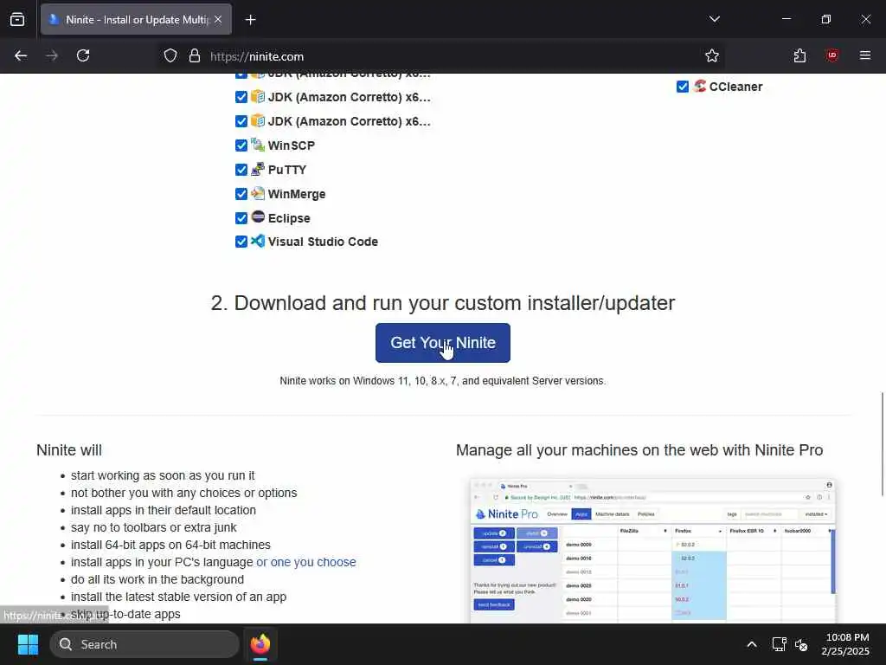Viewport: 886px width, 665px height.
Task: Minimize the Firefox window
Action: click(786, 19)
